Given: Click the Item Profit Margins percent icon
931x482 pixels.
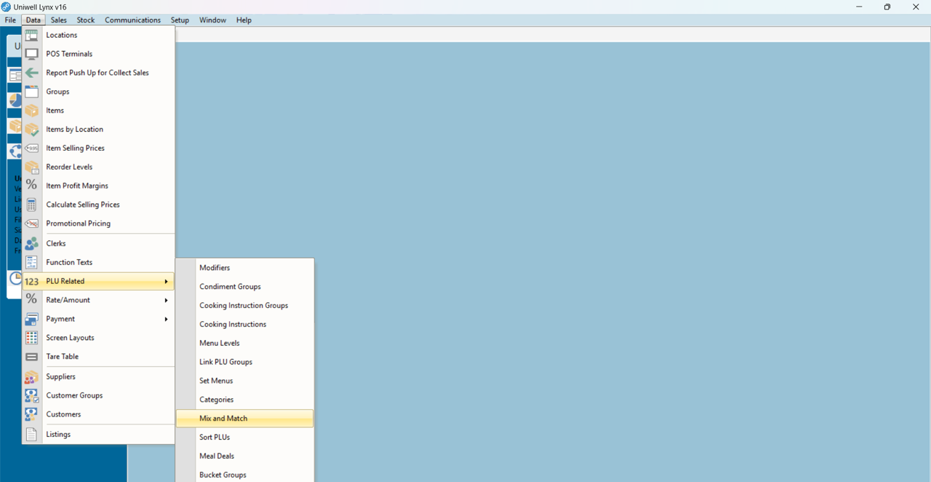Looking at the screenshot, I should point(31,186).
